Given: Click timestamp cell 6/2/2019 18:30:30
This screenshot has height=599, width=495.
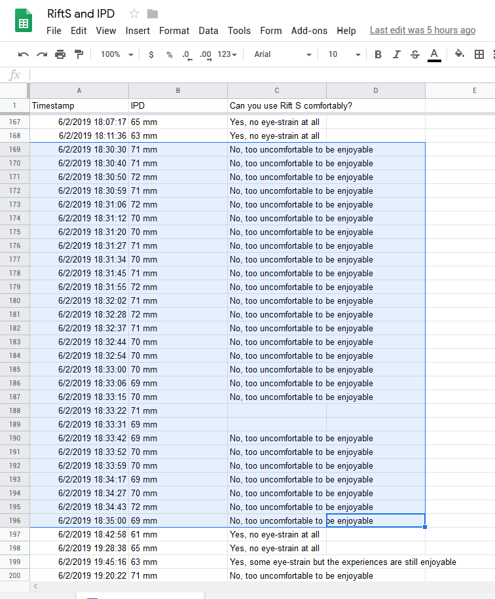Looking at the screenshot, I should tap(79, 149).
